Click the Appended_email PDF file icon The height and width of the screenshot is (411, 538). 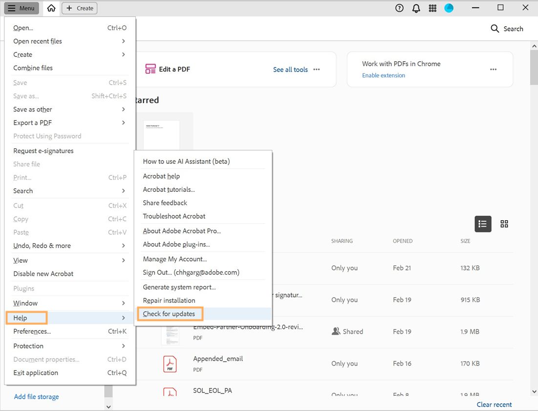pos(170,363)
